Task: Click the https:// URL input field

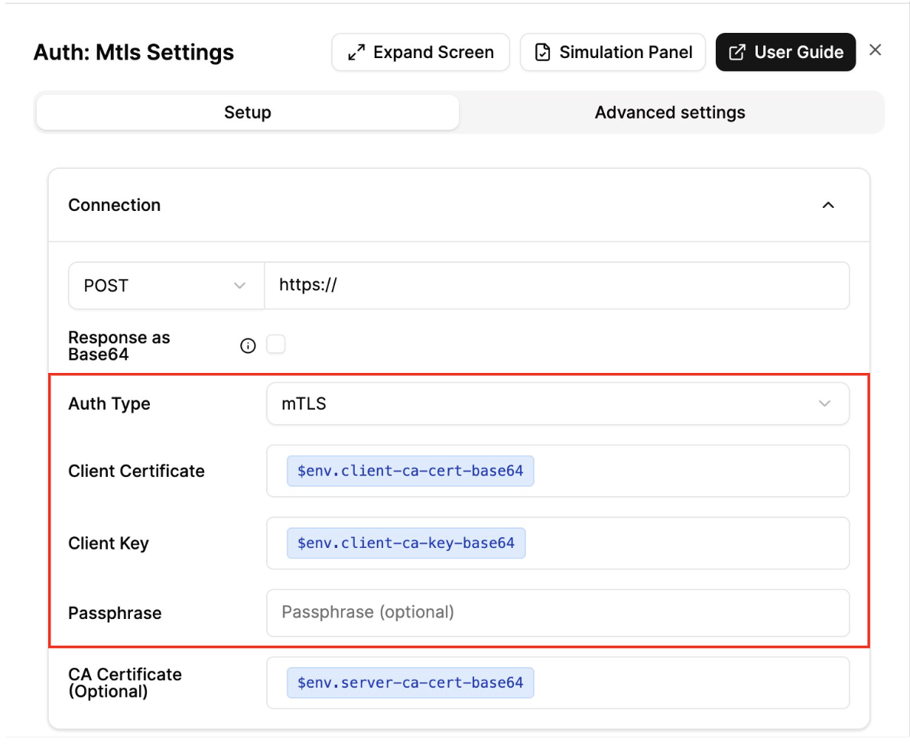Action: tap(557, 285)
